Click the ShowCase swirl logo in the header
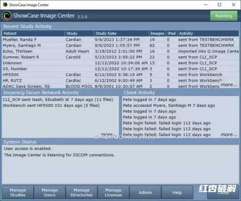Viewport: 241px width, 201px height. tap(7, 16)
